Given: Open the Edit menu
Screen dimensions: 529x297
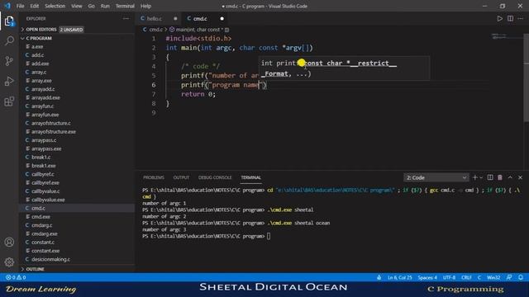Looking at the screenshot, I should tap(35, 6).
